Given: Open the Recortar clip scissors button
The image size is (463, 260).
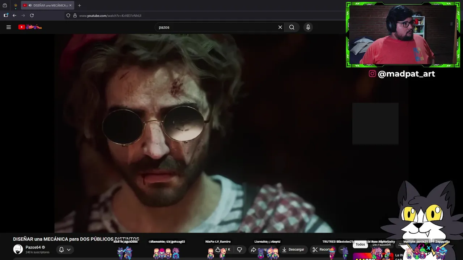Looking at the screenshot, I should pyautogui.click(x=322, y=250).
